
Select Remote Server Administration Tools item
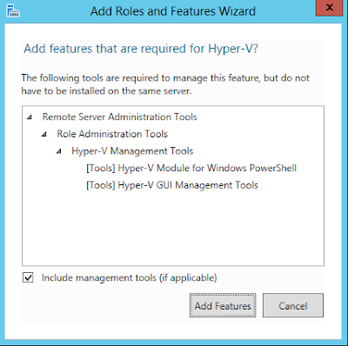tap(120, 116)
